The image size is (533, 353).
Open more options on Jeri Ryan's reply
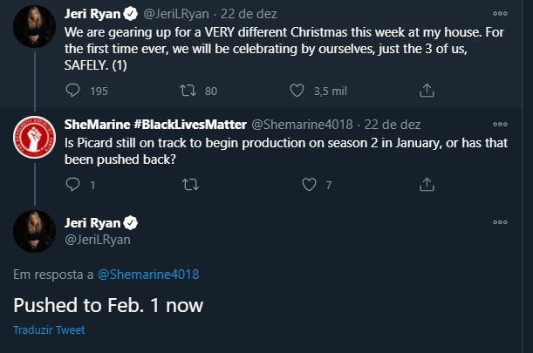click(500, 222)
